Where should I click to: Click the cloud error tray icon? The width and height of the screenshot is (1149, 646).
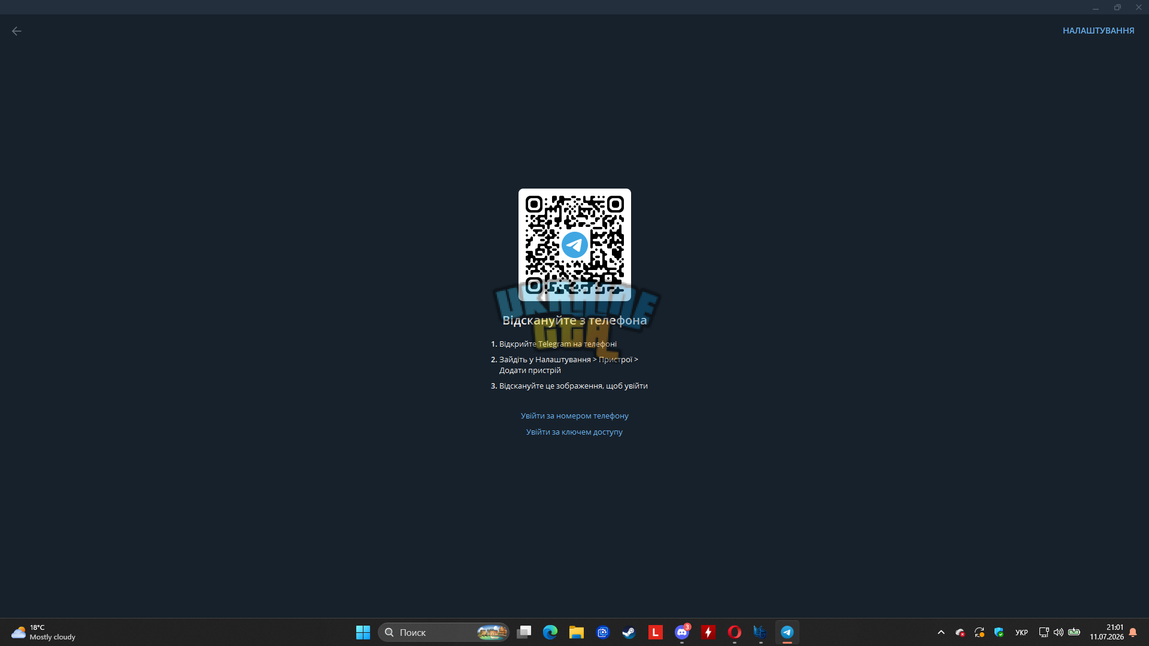point(960,632)
